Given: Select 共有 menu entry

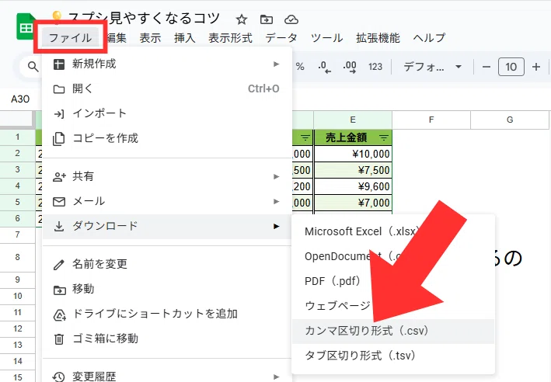Looking at the screenshot, I should [167, 176].
